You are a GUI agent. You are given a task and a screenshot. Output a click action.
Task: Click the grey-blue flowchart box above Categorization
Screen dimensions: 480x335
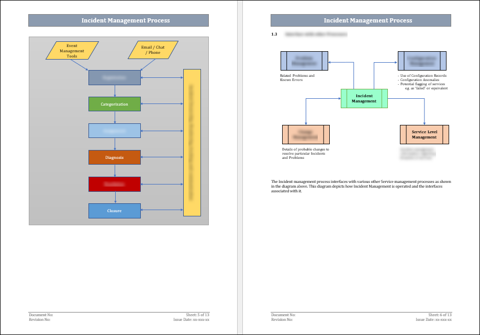[115, 78]
